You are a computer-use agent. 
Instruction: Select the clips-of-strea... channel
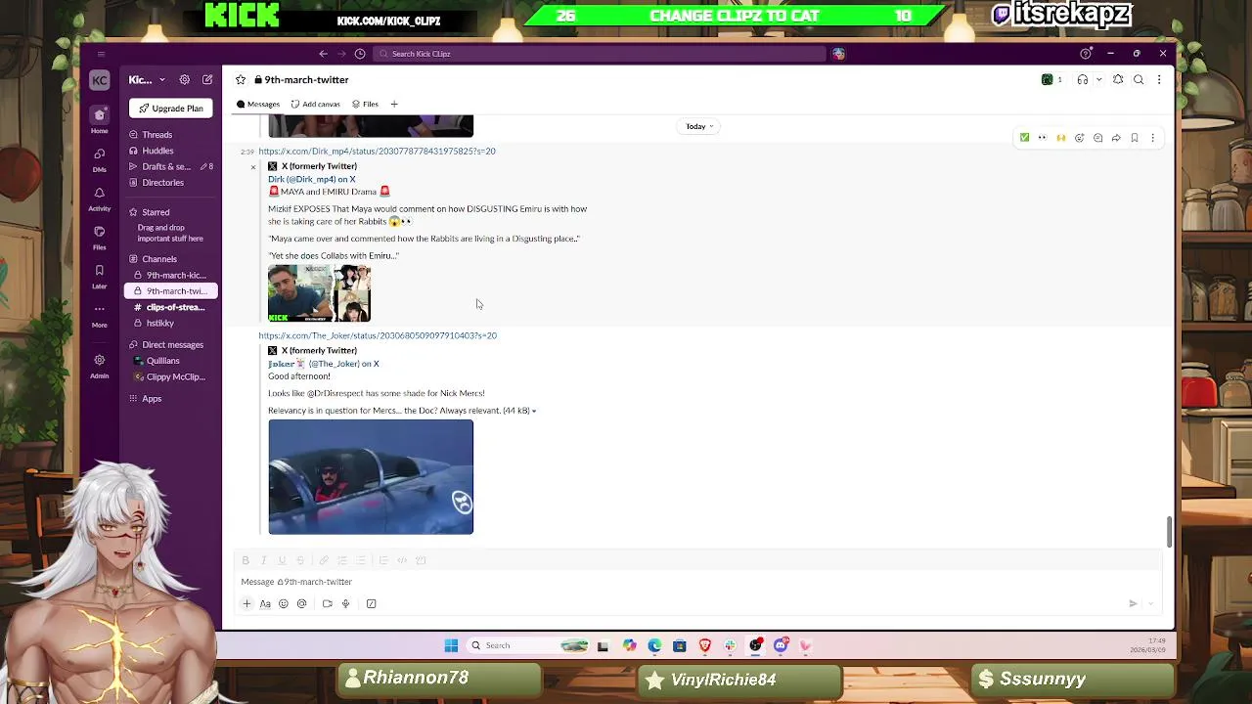tap(171, 307)
